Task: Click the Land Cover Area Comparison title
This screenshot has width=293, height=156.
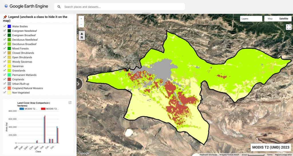Action: [x=34, y=104]
